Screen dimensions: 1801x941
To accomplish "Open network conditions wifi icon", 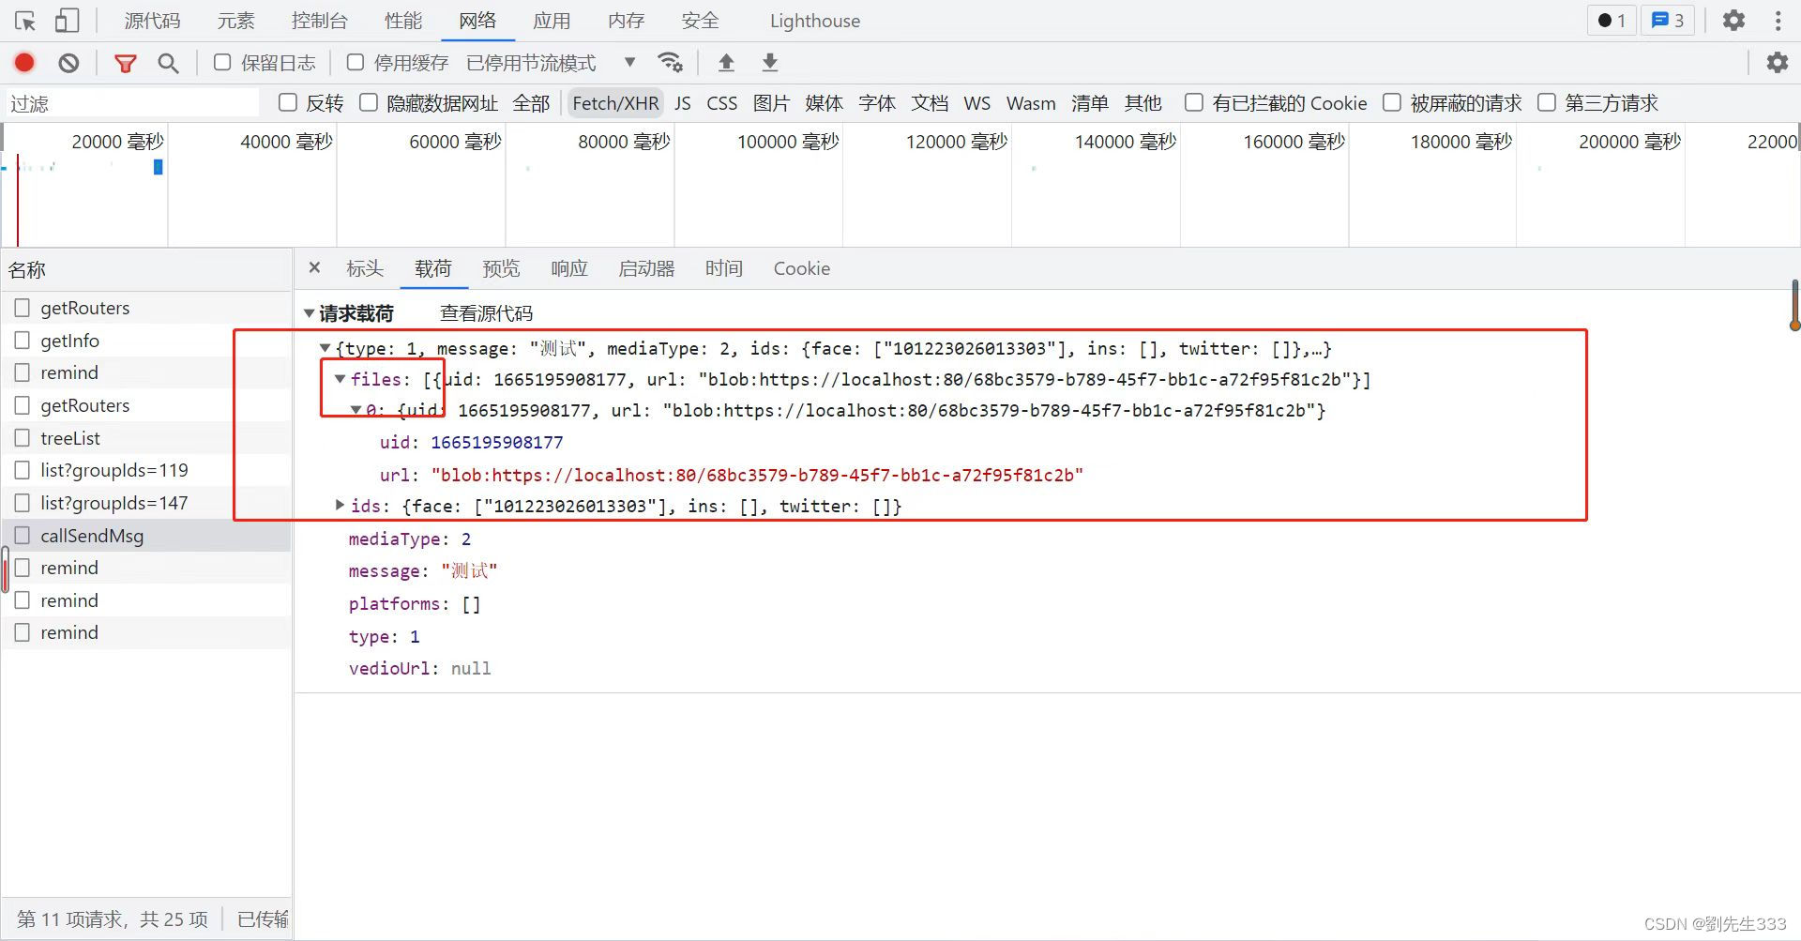I will tap(670, 63).
